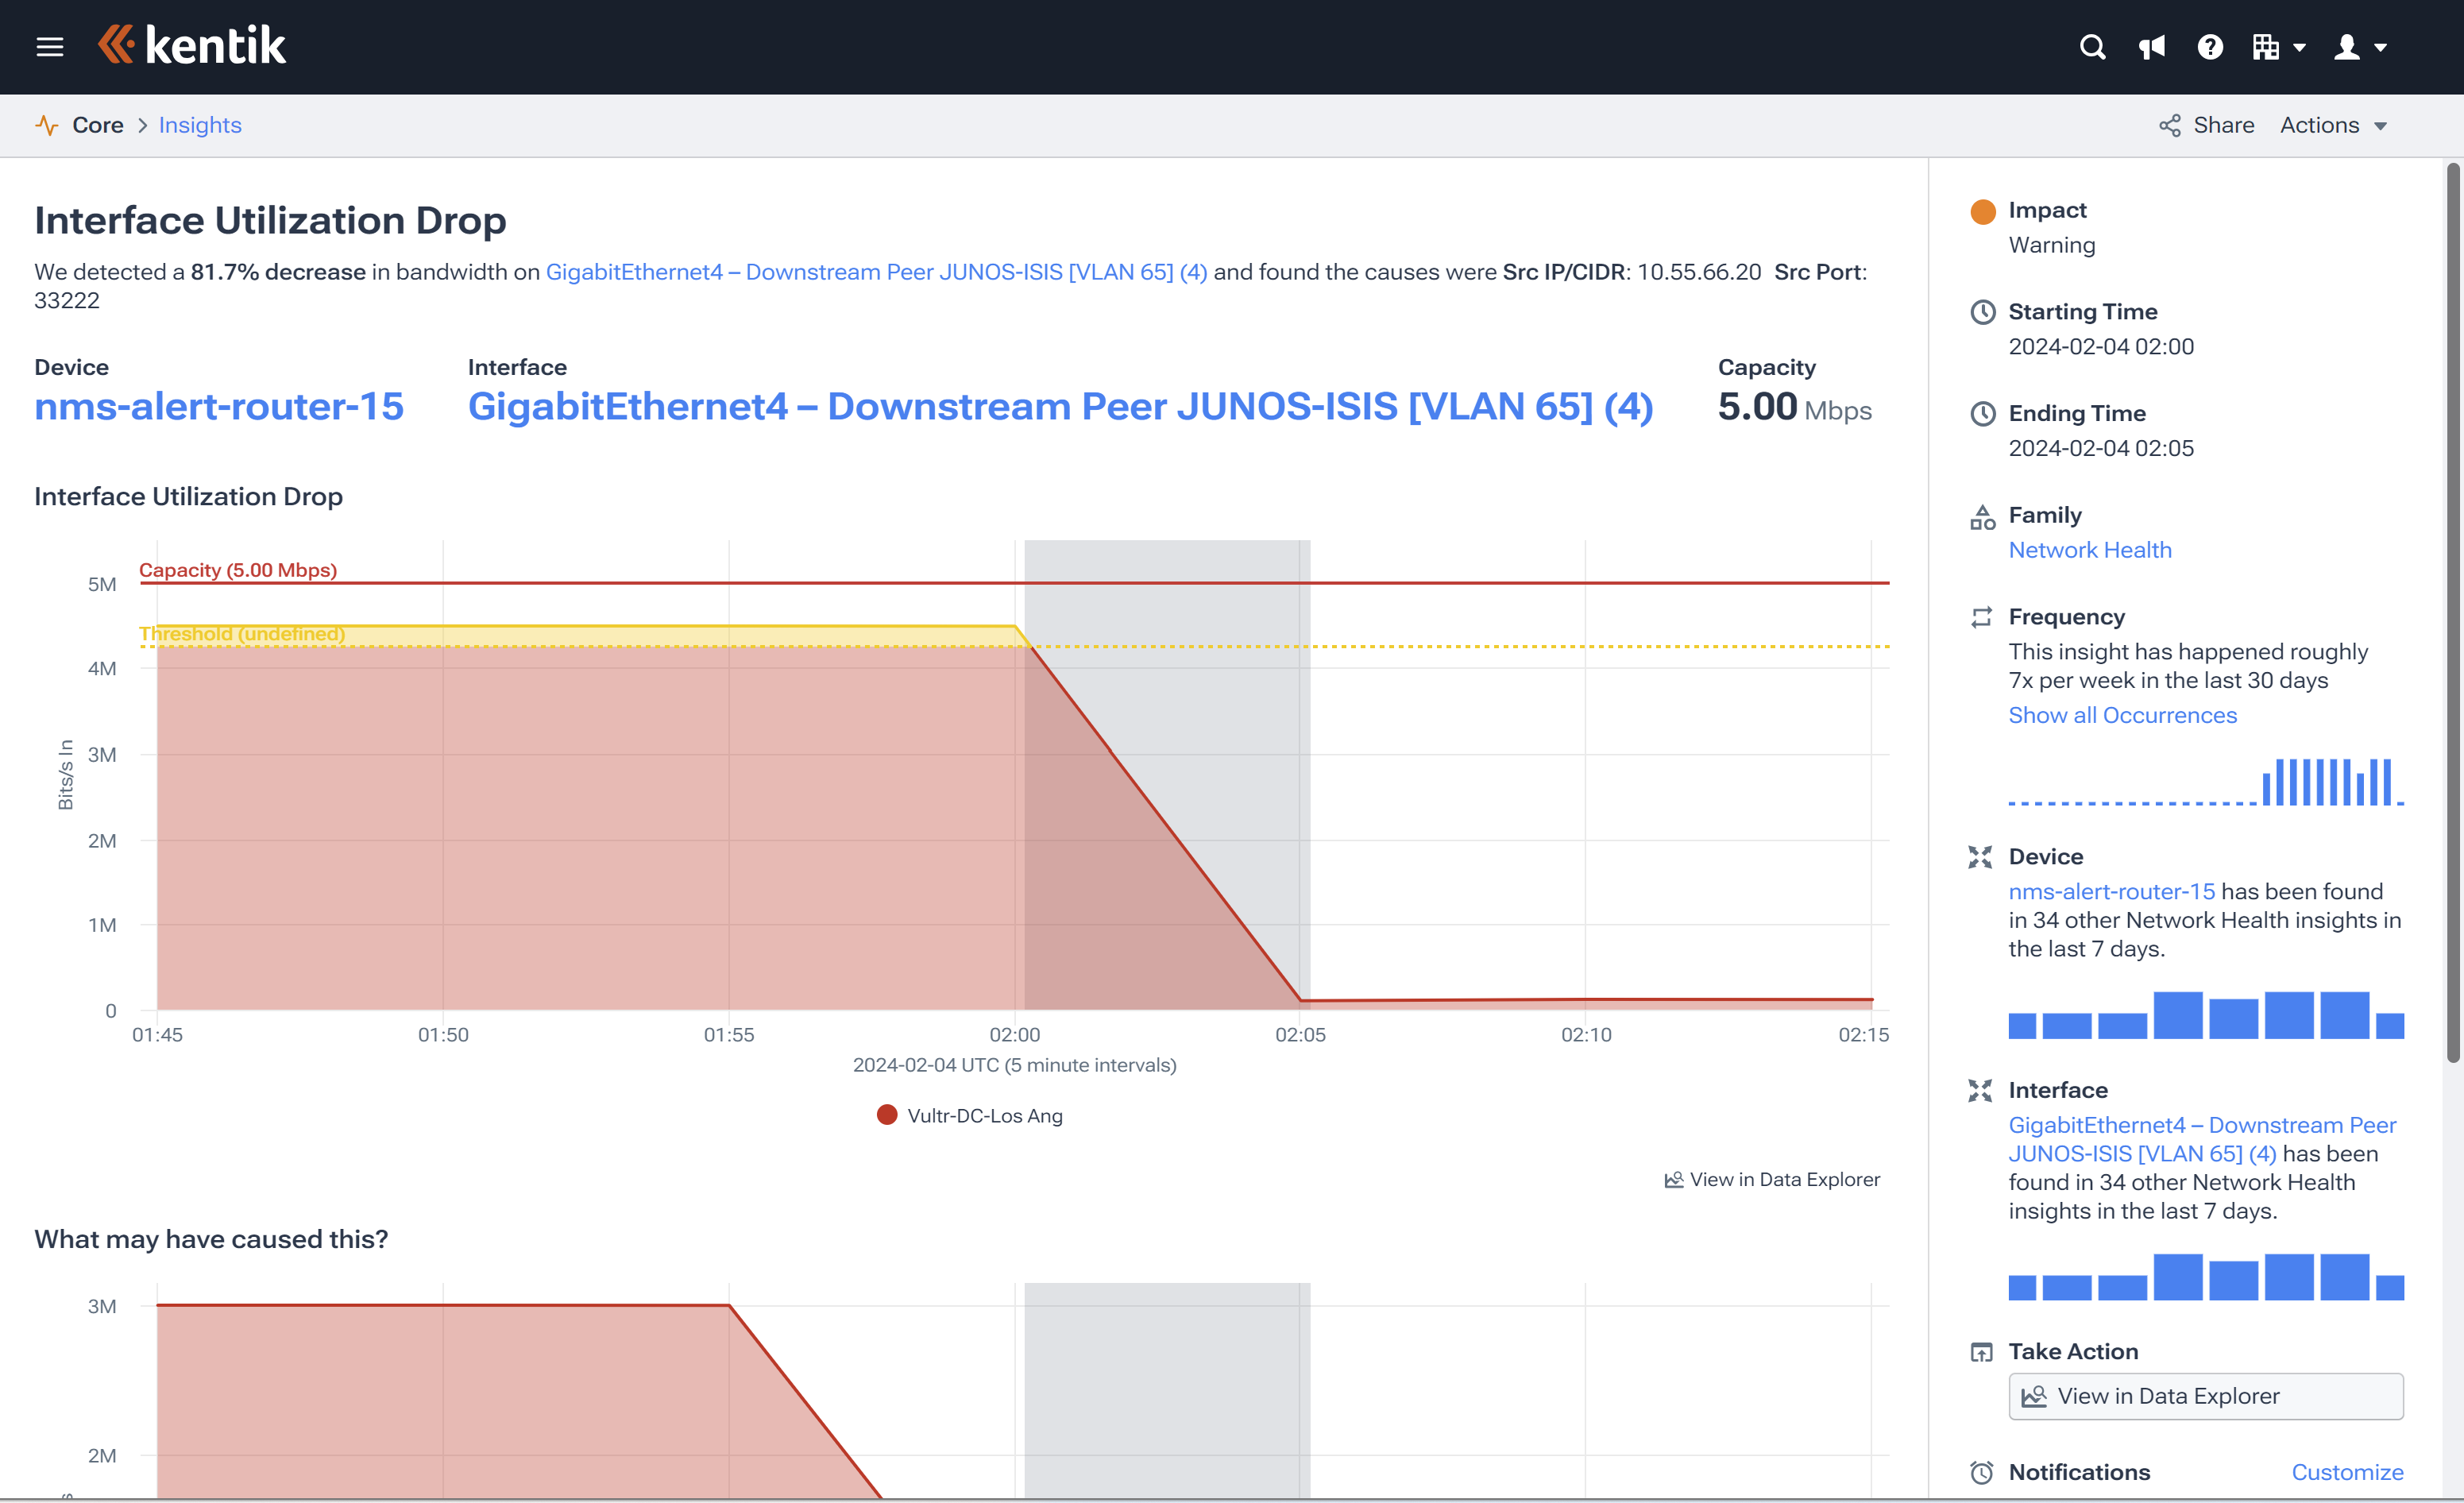Expand the Actions dropdown
The height and width of the screenshot is (1503, 2464).
(x=2333, y=125)
